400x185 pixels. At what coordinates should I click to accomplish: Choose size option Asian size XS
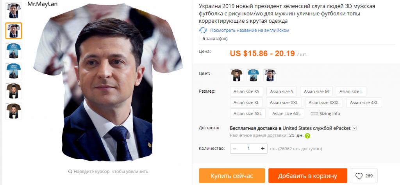pyautogui.click(x=246, y=92)
